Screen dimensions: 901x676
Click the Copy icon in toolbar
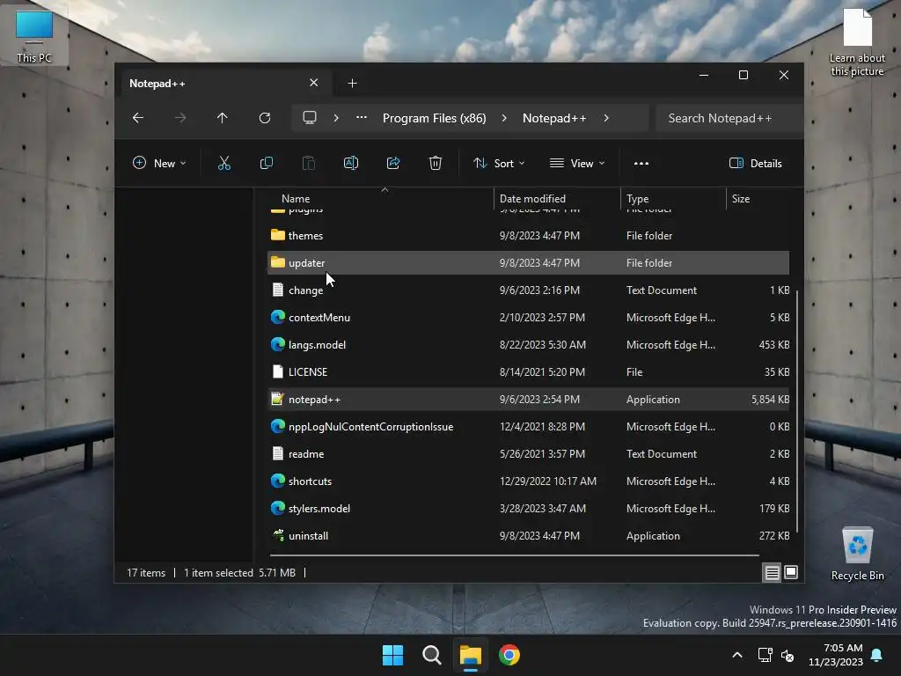click(x=266, y=163)
